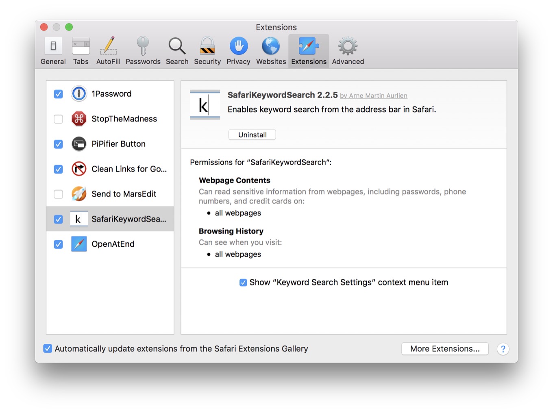Open Privacy hand icon preferences
This screenshot has height=413, width=553.
coord(238,51)
